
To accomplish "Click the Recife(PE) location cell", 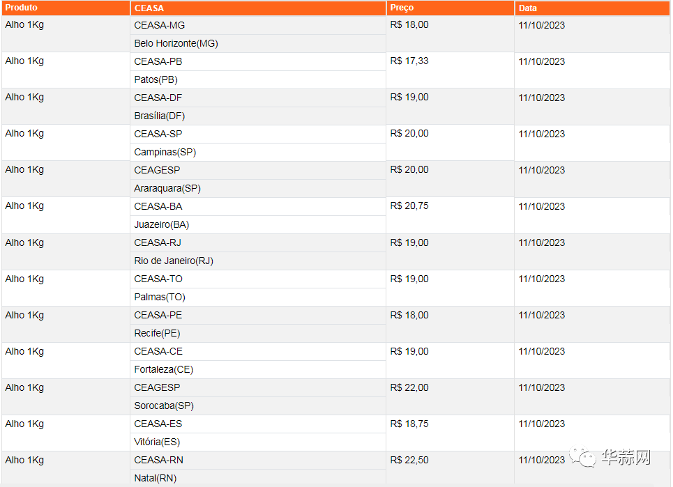I will [x=157, y=333].
